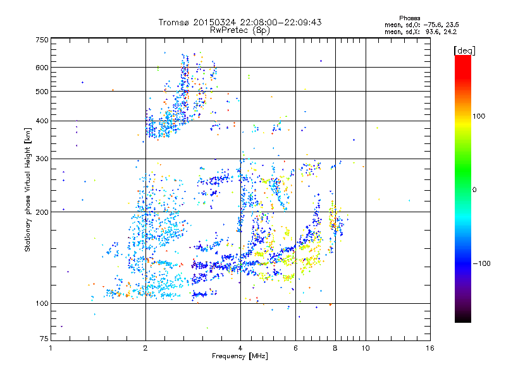The width and height of the screenshot is (506, 379).
Task: Click the x-axis tick label '6'
Action: tap(295, 348)
